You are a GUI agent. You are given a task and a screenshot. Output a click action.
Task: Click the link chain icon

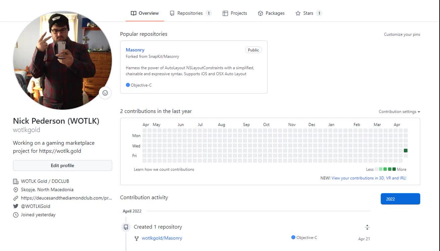[x=16, y=198]
